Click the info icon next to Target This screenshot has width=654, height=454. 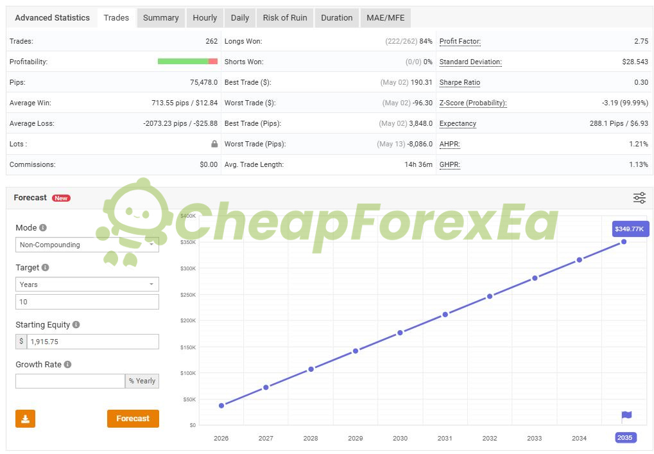[46, 268]
